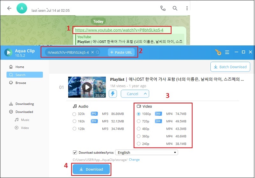The image size is (255, 178).
Task: Click the HD badge for 720p
Action: pyautogui.click(x=158, y=121)
